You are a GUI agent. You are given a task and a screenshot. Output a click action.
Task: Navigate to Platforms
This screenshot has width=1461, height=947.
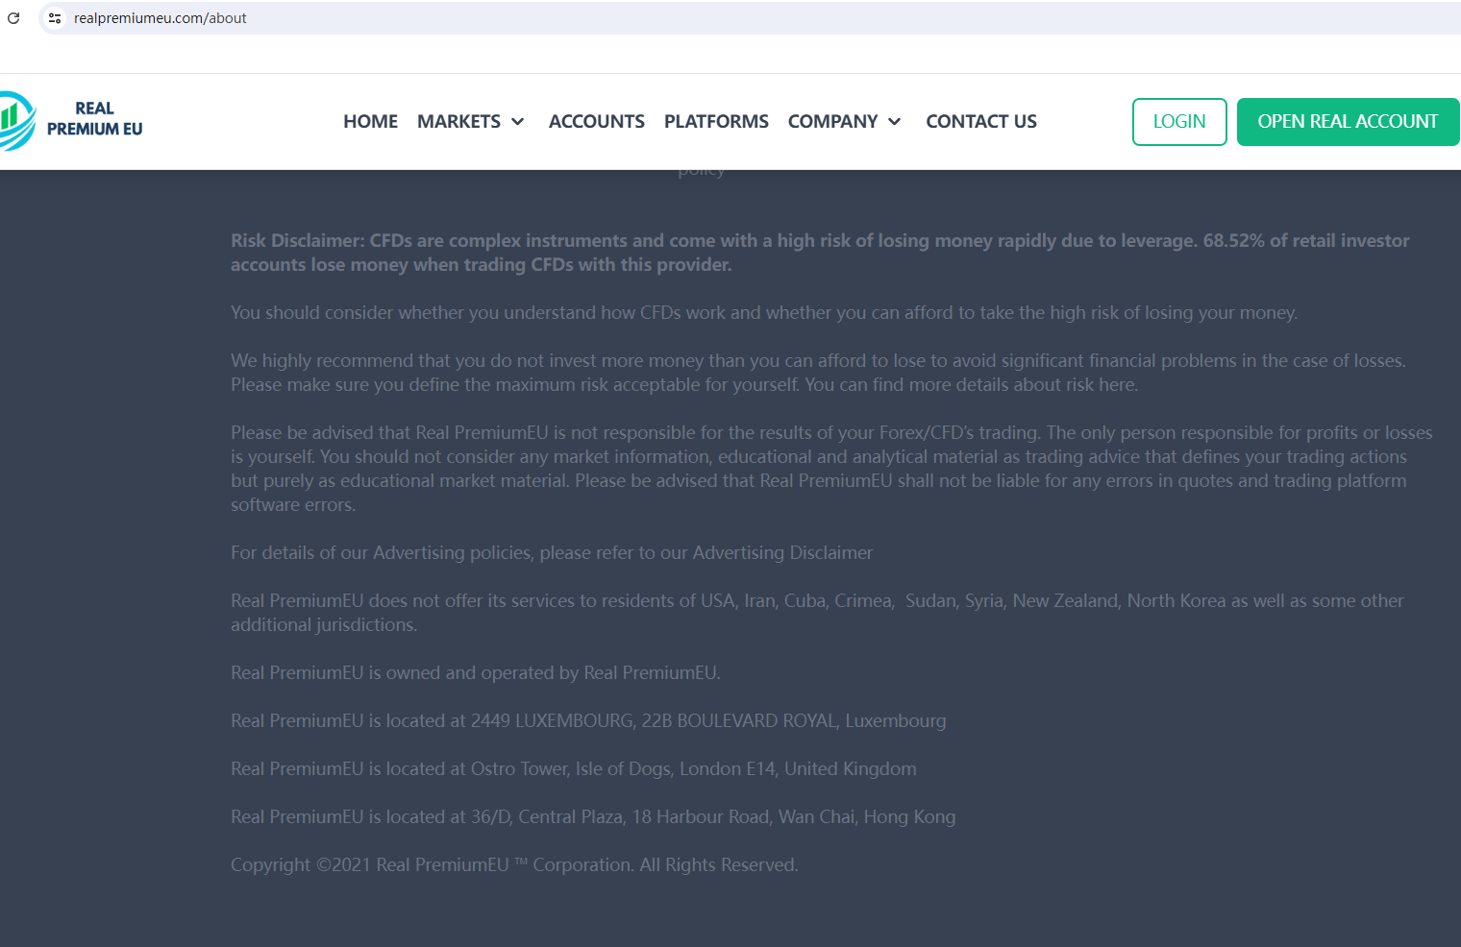pyautogui.click(x=716, y=122)
